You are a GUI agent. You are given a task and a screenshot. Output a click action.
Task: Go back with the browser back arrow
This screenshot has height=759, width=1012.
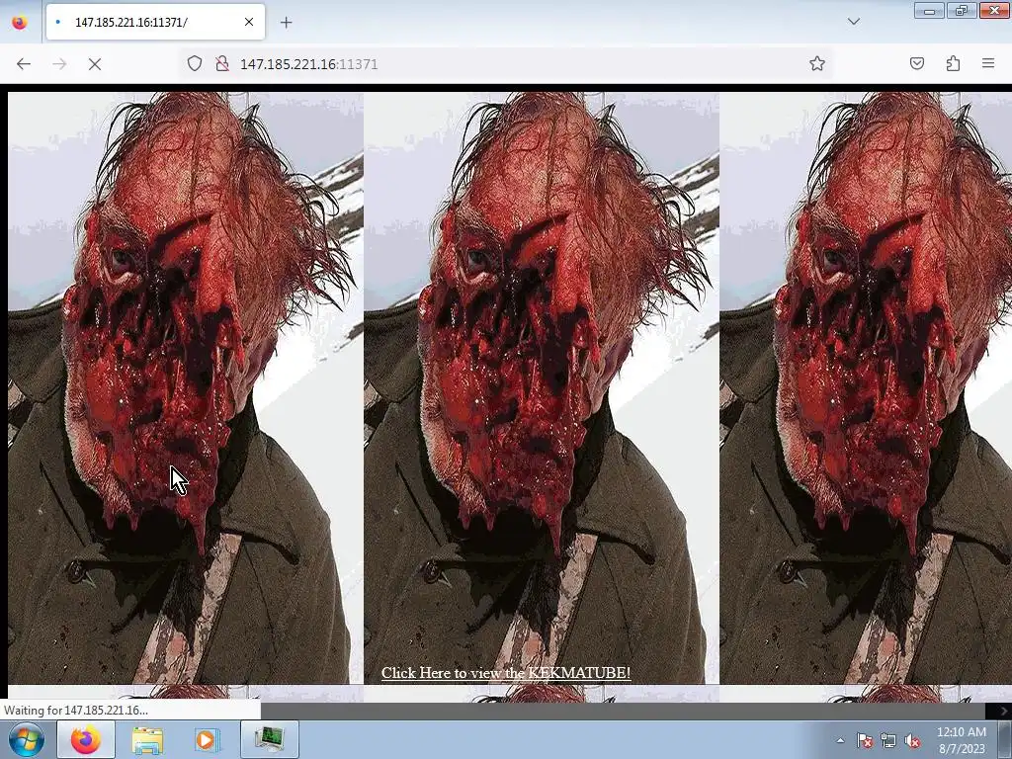24,64
